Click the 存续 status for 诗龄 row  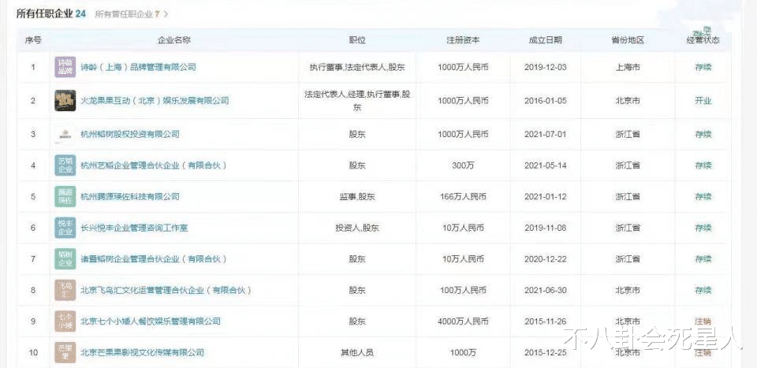(703, 68)
